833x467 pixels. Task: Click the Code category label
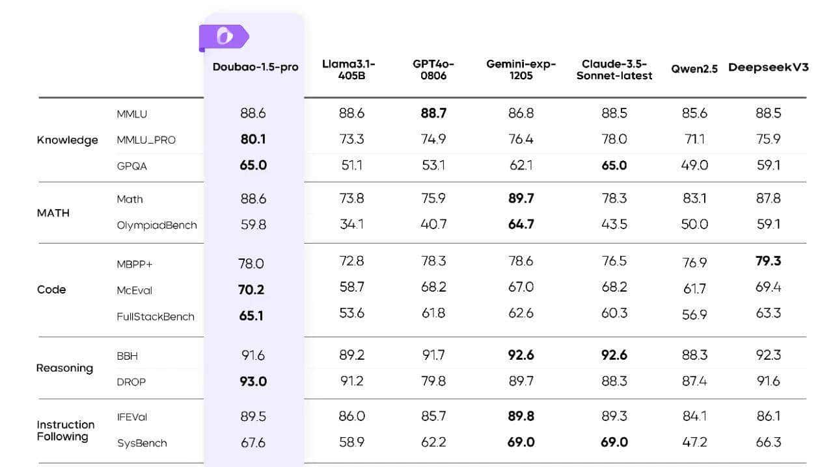pyautogui.click(x=51, y=290)
